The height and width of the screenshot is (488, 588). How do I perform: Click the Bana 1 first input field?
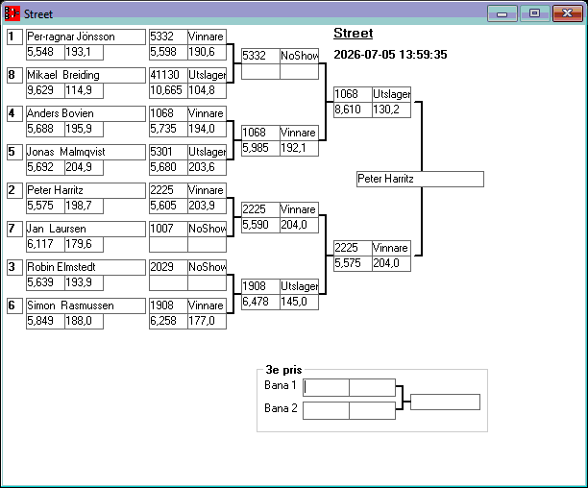click(x=326, y=387)
